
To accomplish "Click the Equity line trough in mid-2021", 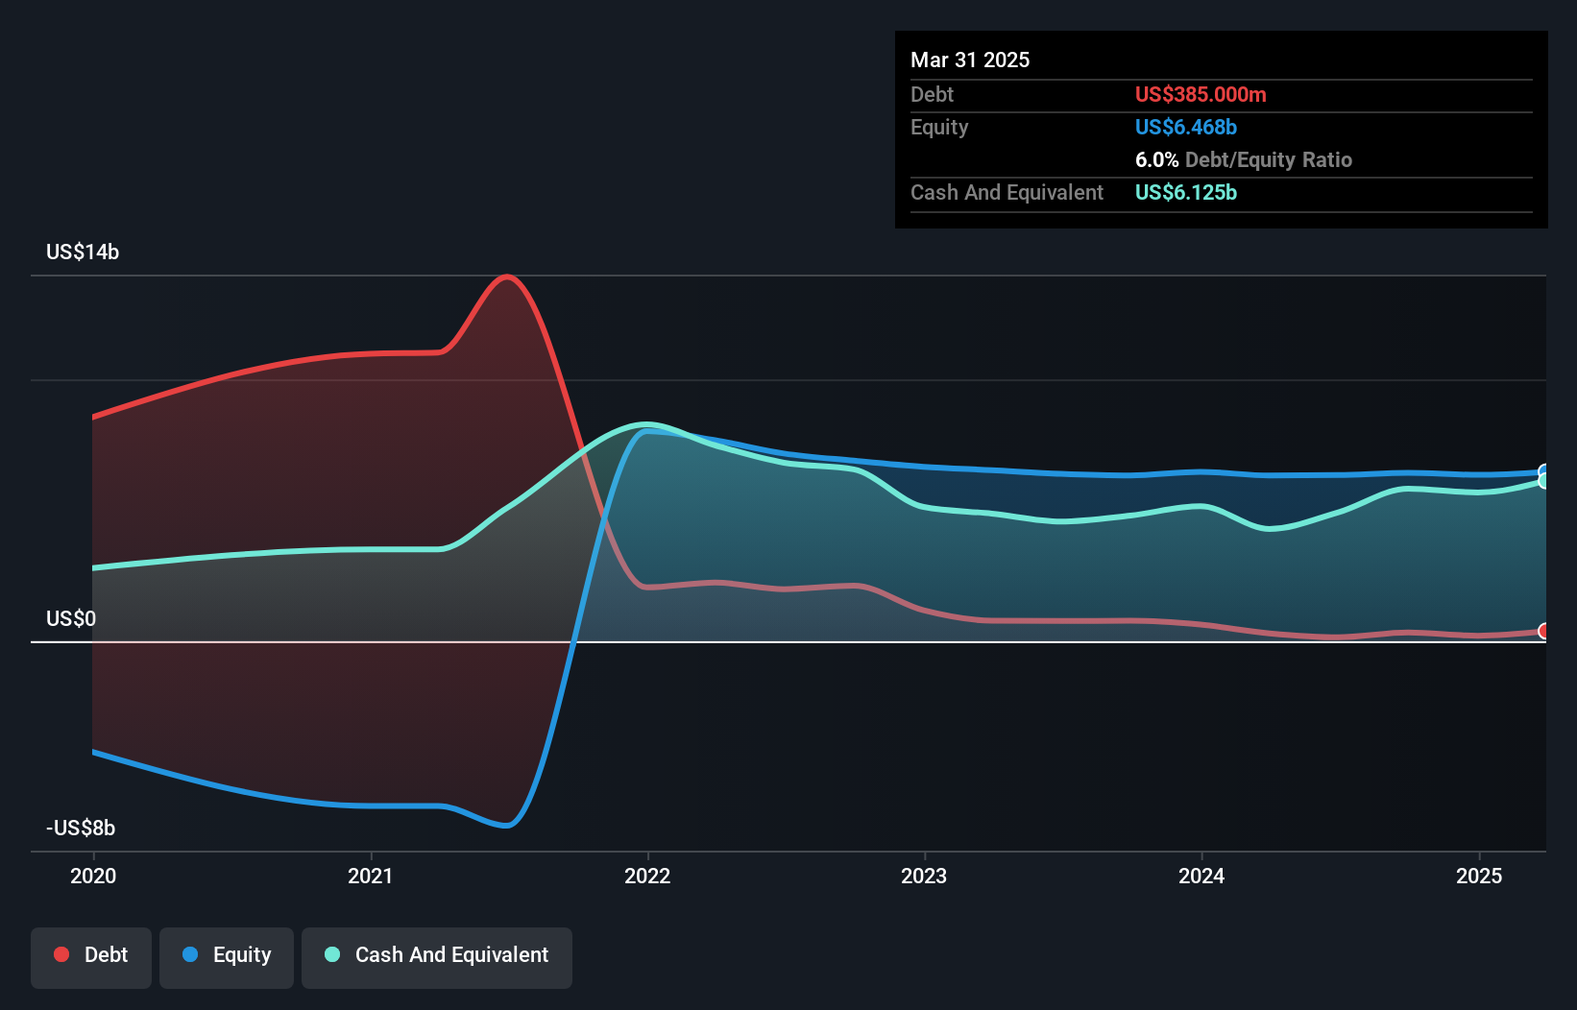I will 507,825.
